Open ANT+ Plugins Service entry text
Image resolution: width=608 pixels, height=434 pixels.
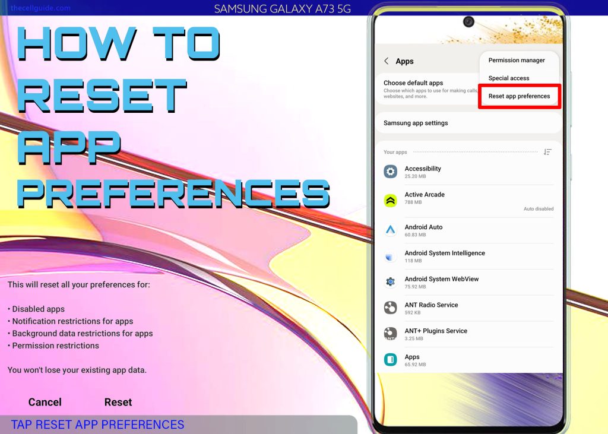pos(436,334)
